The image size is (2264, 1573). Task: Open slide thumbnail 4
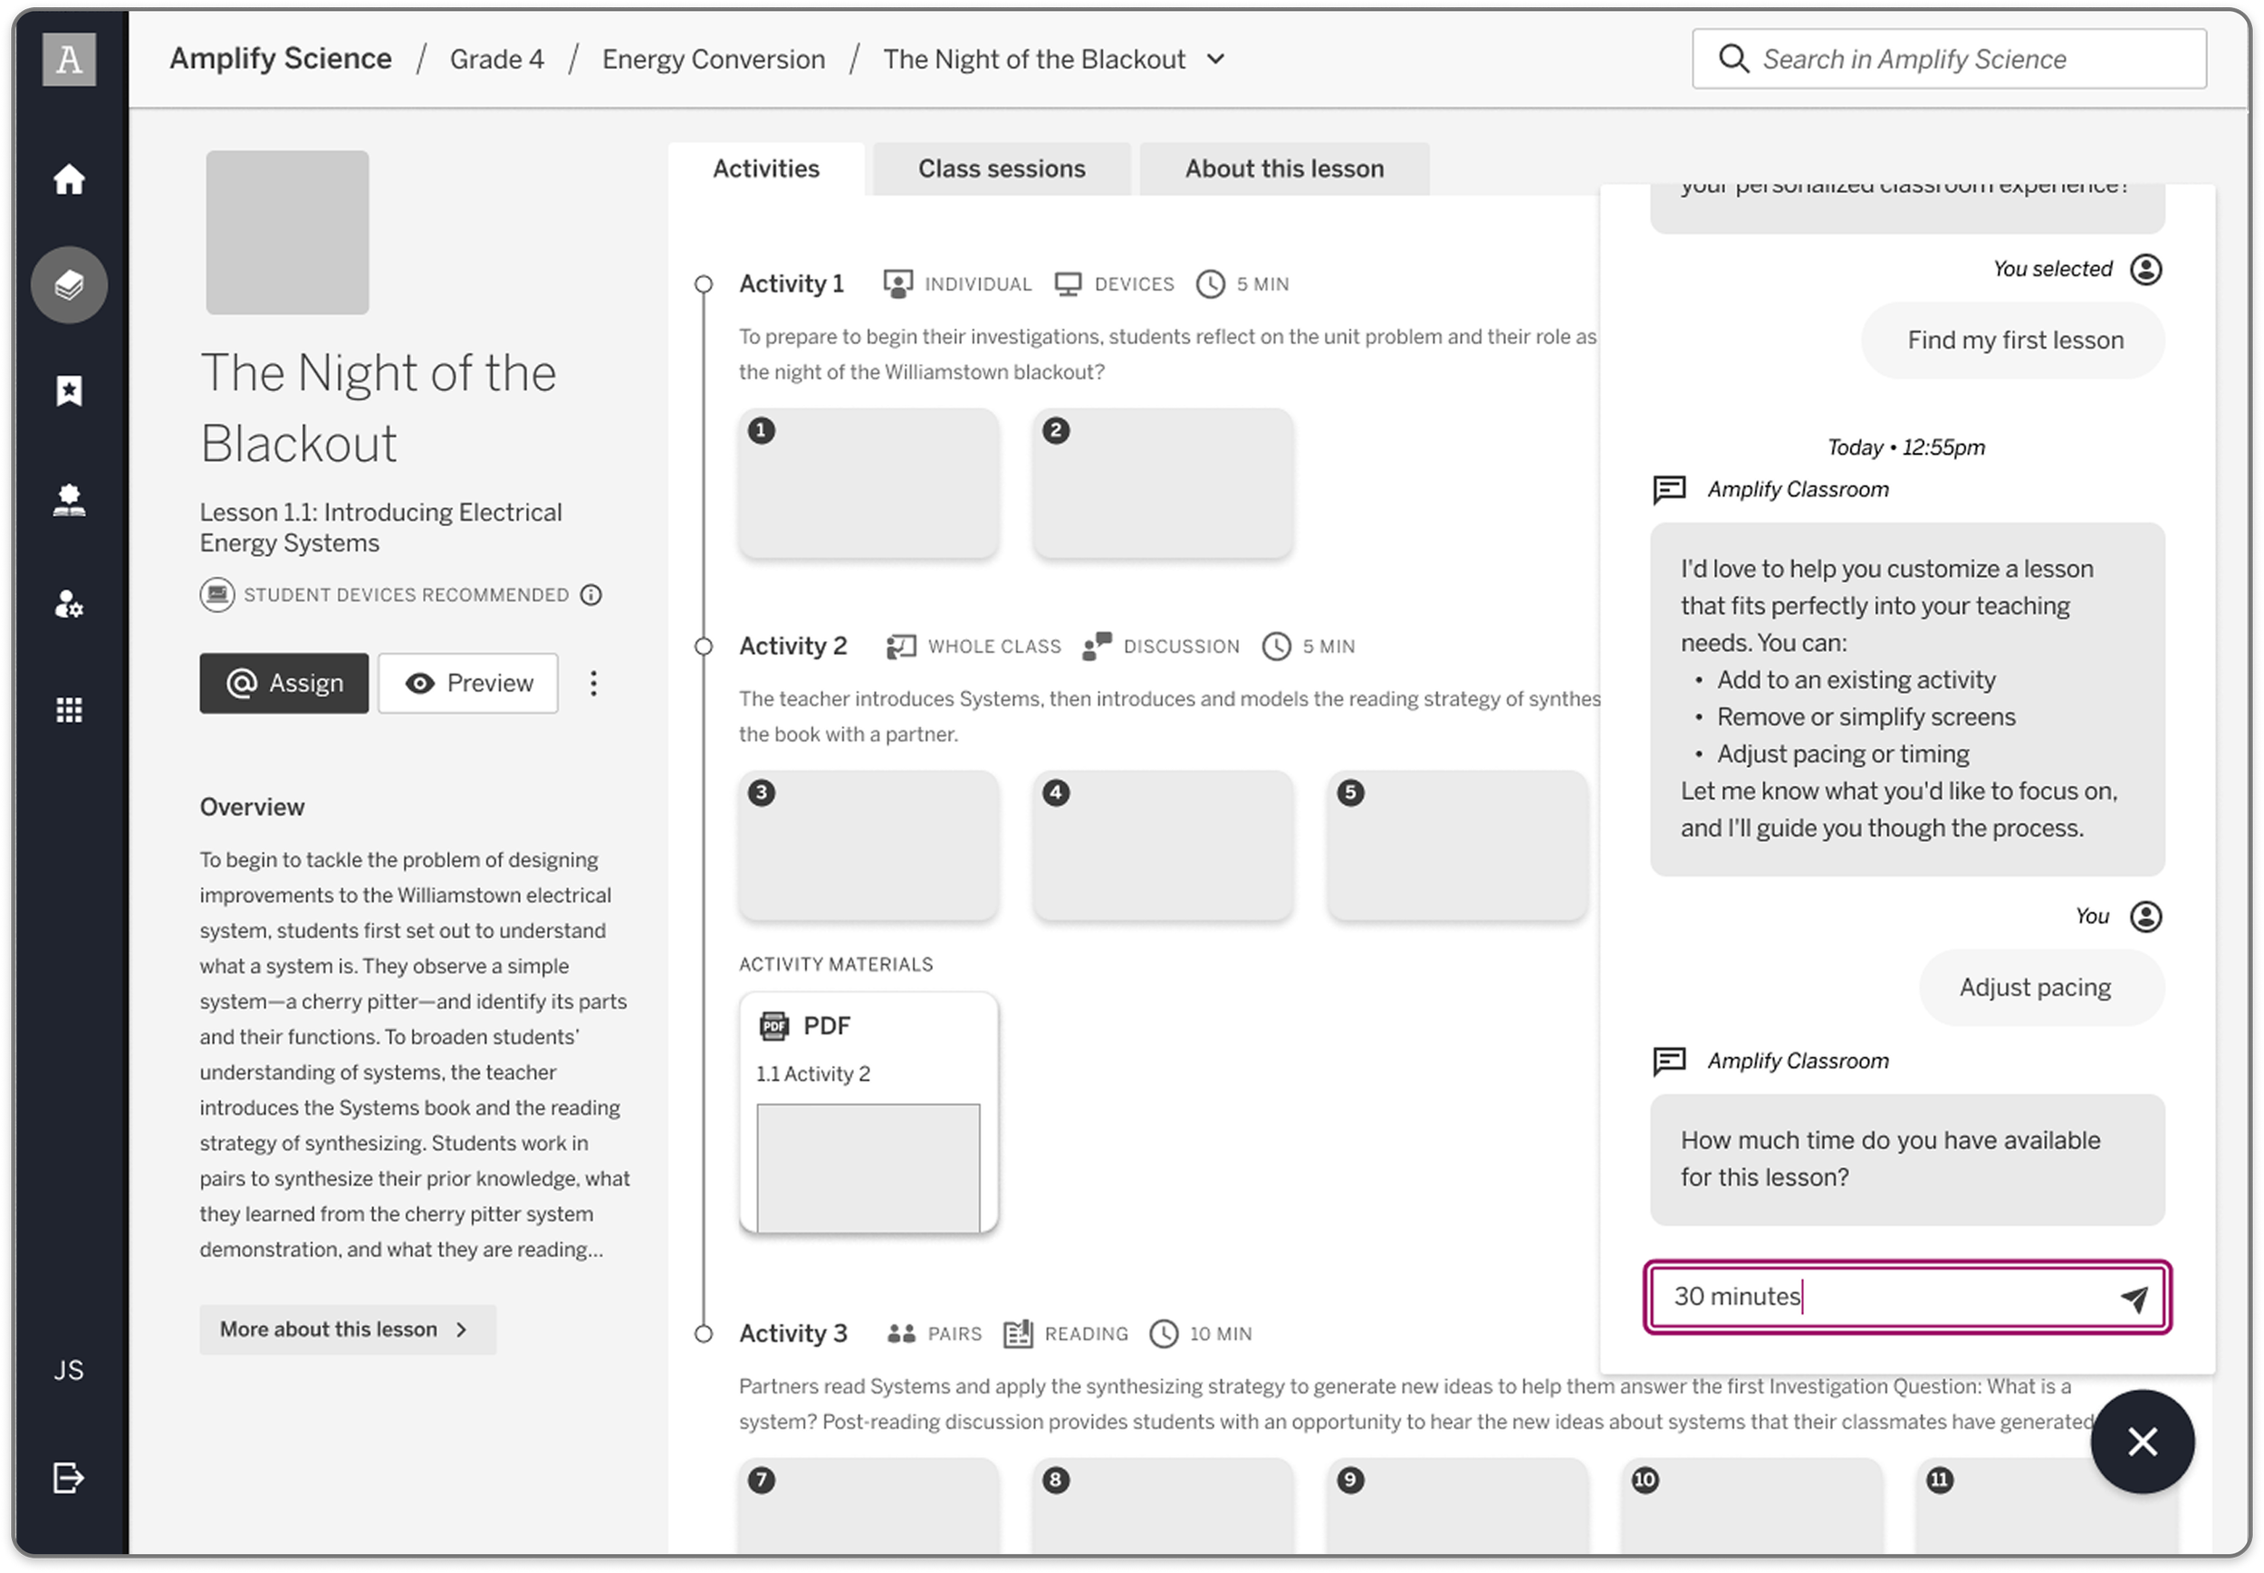coord(1163,846)
